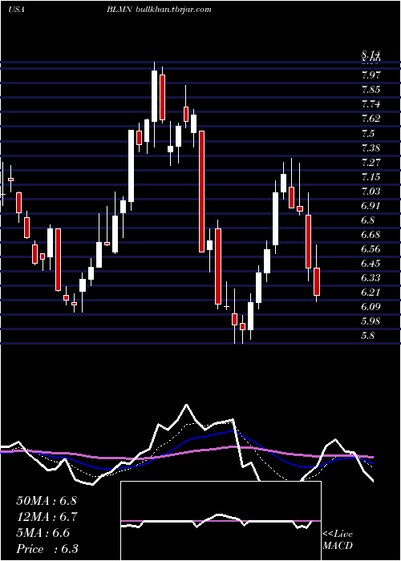The height and width of the screenshot is (561, 401).
Task: Select the 7.74 price axis label
Action: coord(371,104)
